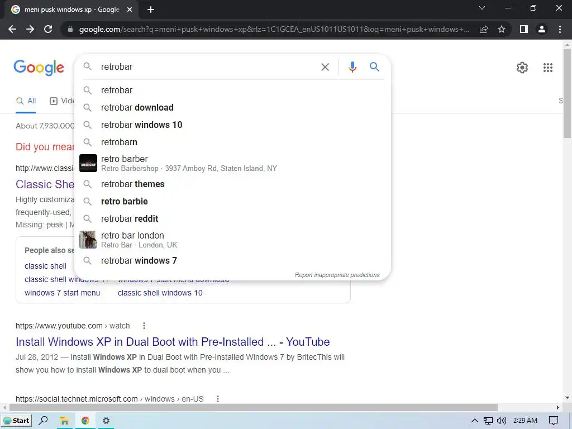This screenshot has width=572, height=429.
Task: Bookmark this page with the star icon
Action: 502,29
